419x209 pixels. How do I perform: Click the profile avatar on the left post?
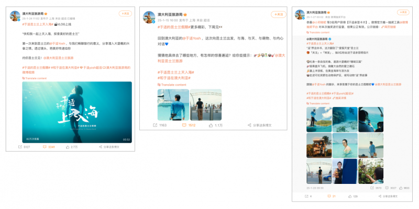pos(15,16)
